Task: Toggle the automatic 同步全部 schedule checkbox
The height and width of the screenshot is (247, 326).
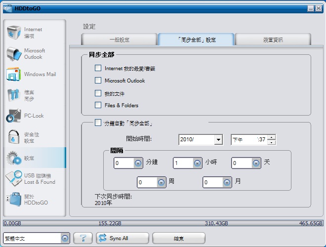Action: pos(98,123)
